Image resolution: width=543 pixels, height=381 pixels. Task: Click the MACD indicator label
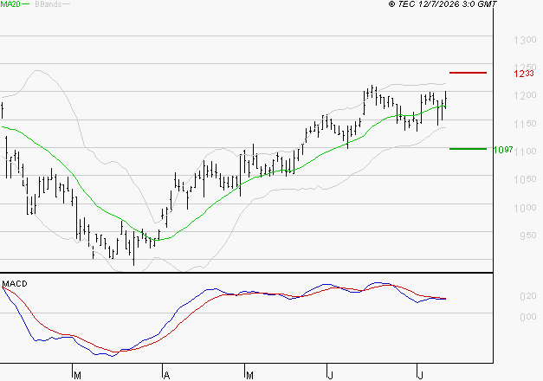click(x=15, y=284)
